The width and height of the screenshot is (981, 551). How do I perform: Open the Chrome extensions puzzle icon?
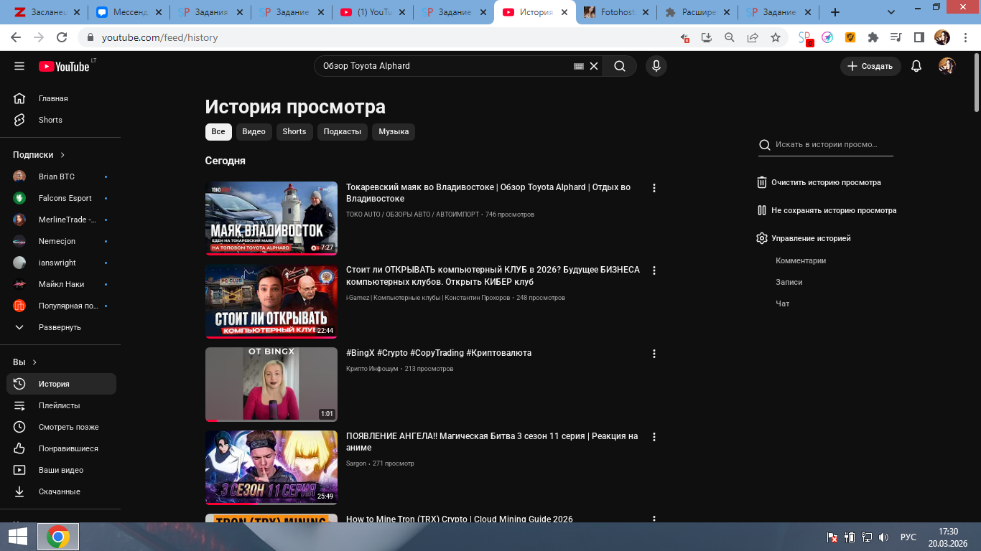[873, 37]
